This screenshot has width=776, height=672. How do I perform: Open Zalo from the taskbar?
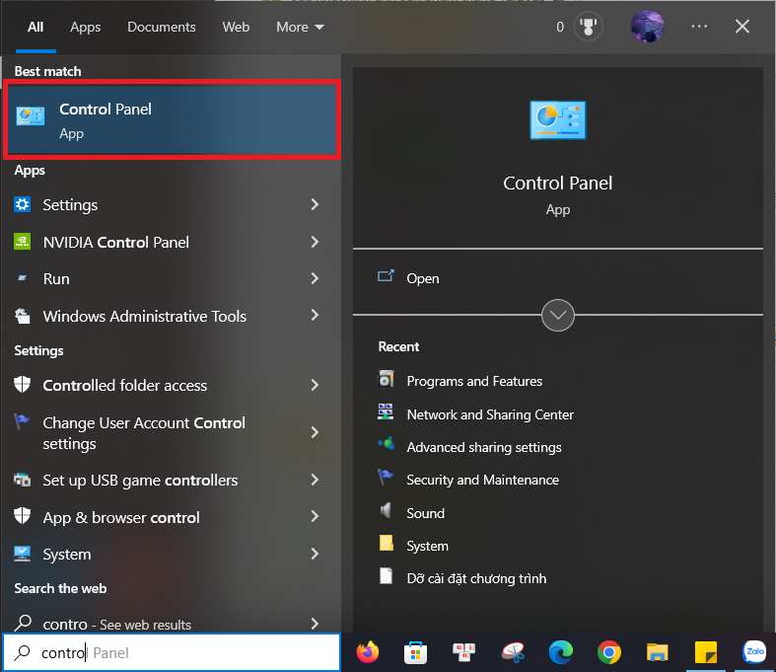(x=754, y=651)
